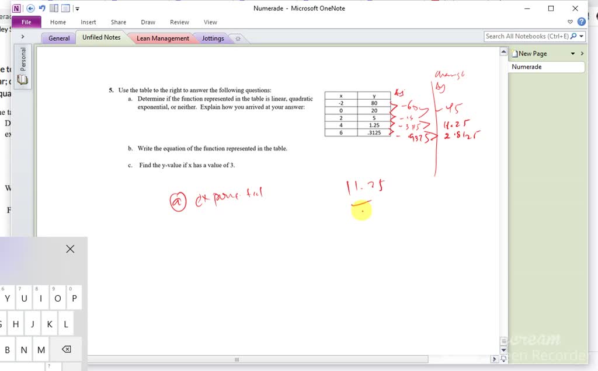Create a new section using the asterisk tab
This screenshot has width=598, height=371.
[x=237, y=37]
